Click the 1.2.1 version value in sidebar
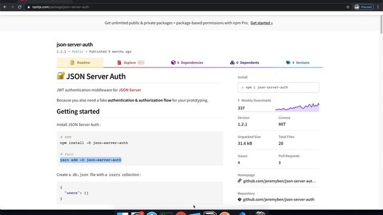383x215 pixels. 242,124
